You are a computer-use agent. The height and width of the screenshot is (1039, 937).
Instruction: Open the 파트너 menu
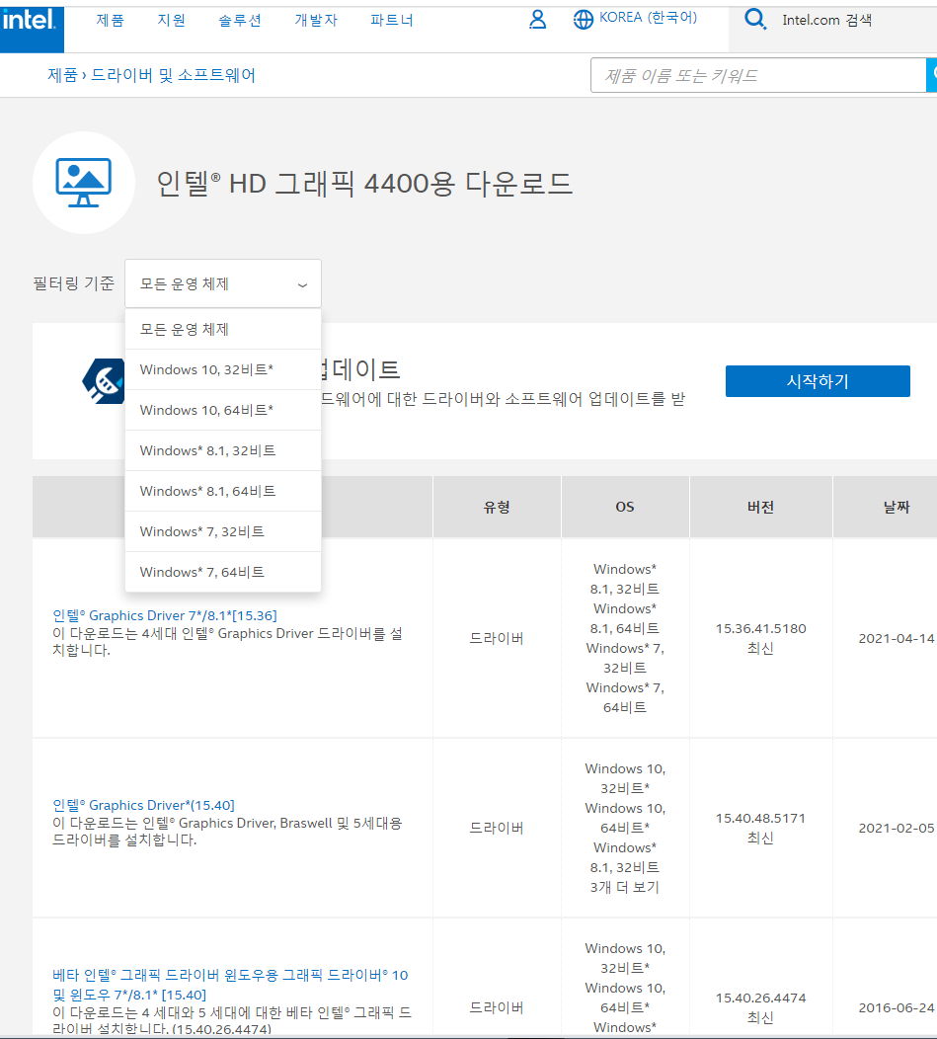(392, 20)
